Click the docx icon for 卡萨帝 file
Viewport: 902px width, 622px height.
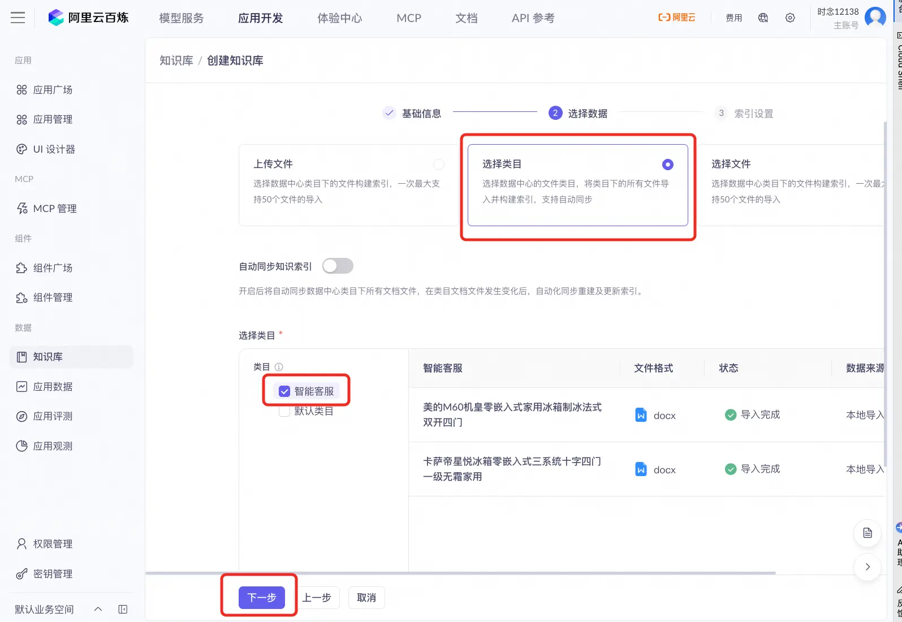(x=641, y=469)
